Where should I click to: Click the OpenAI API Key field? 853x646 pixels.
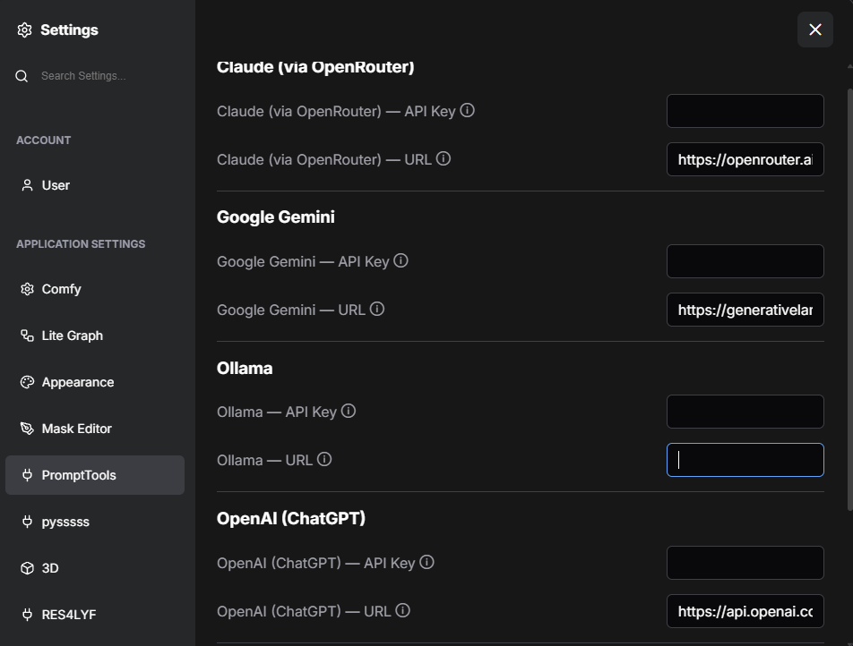click(x=745, y=563)
